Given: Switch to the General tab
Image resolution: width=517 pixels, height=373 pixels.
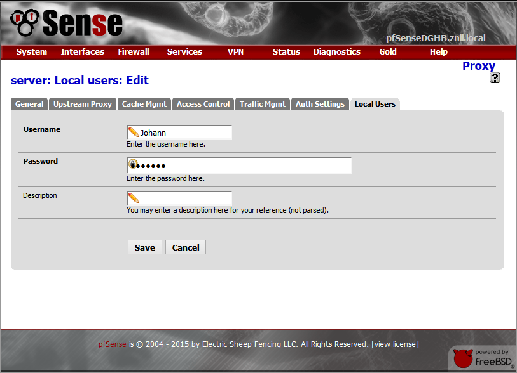Looking at the screenshot, I should (x=29, y=104).
